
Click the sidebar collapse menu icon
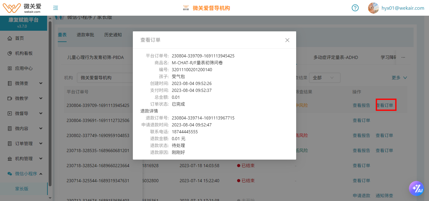56,8
